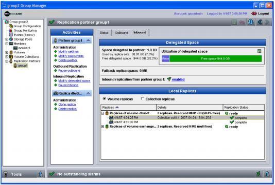The width and height of the screenshot is (275, 185).
Task: Click the Replication Status column header
Action: point(244,107)
